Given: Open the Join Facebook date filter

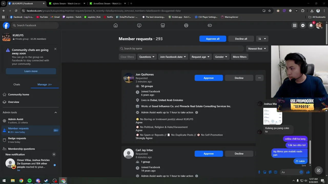Looking at the screenshot, I should click(173, 57).
